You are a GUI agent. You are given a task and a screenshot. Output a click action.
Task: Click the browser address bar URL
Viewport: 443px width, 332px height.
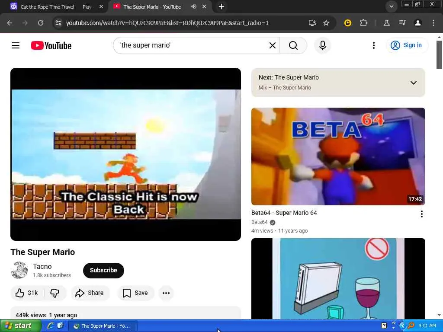tap(167, 23)
